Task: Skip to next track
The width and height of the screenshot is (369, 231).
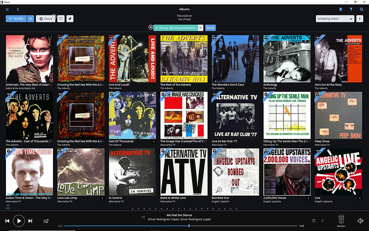Action: click(30, 221)
